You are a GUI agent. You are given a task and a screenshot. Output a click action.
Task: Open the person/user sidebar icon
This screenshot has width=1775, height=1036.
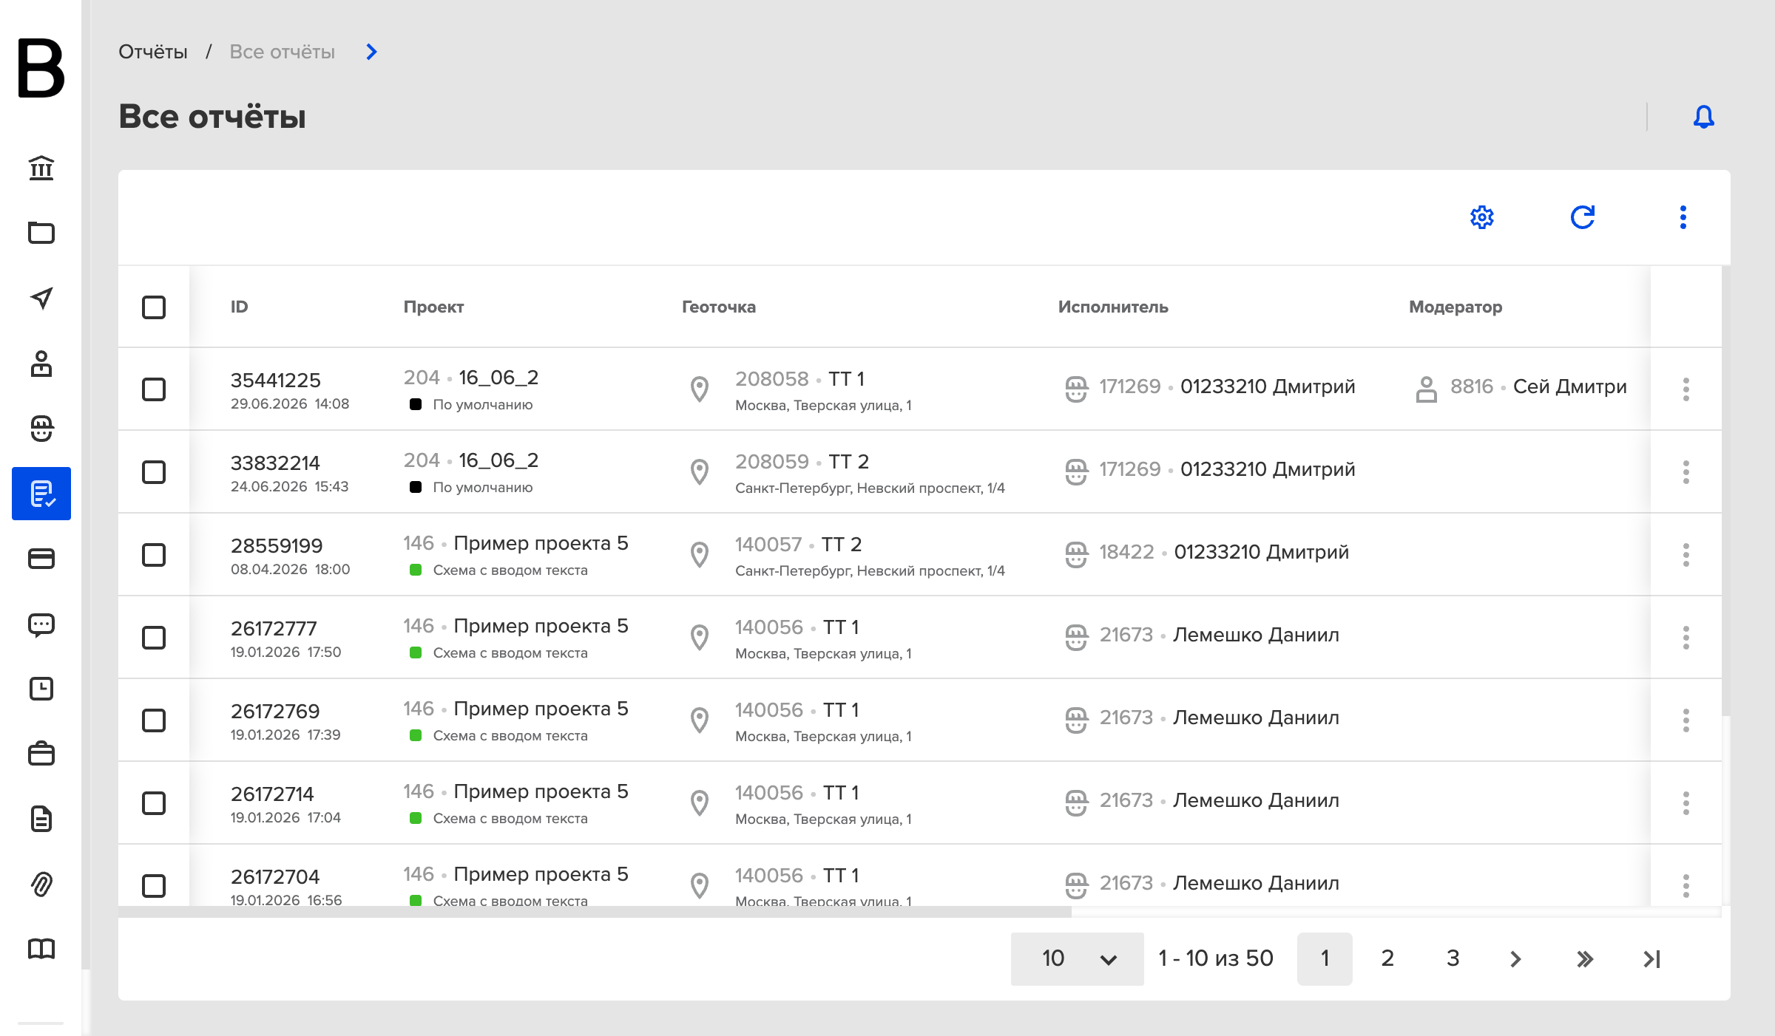[41, 364]
